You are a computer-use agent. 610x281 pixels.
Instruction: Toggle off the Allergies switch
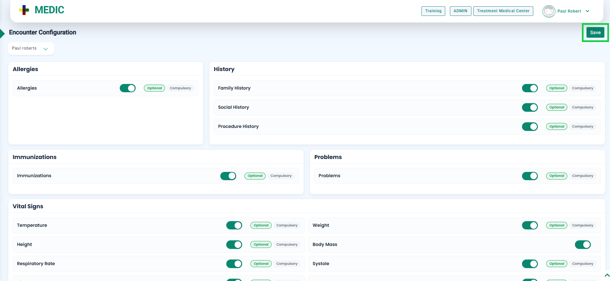click(128, 88)
